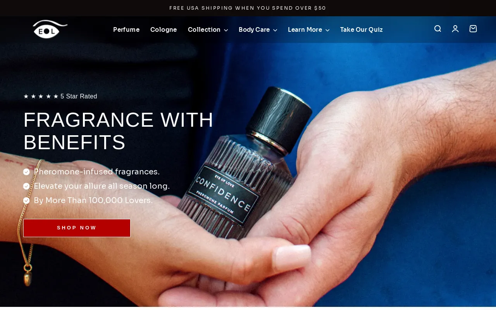The width and height of the screenshot is (496, 310).
Task: Expand the Learn More dropdown chevron
Action: tap(327, 30)
